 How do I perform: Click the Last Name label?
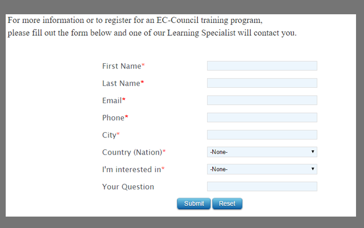121,83
